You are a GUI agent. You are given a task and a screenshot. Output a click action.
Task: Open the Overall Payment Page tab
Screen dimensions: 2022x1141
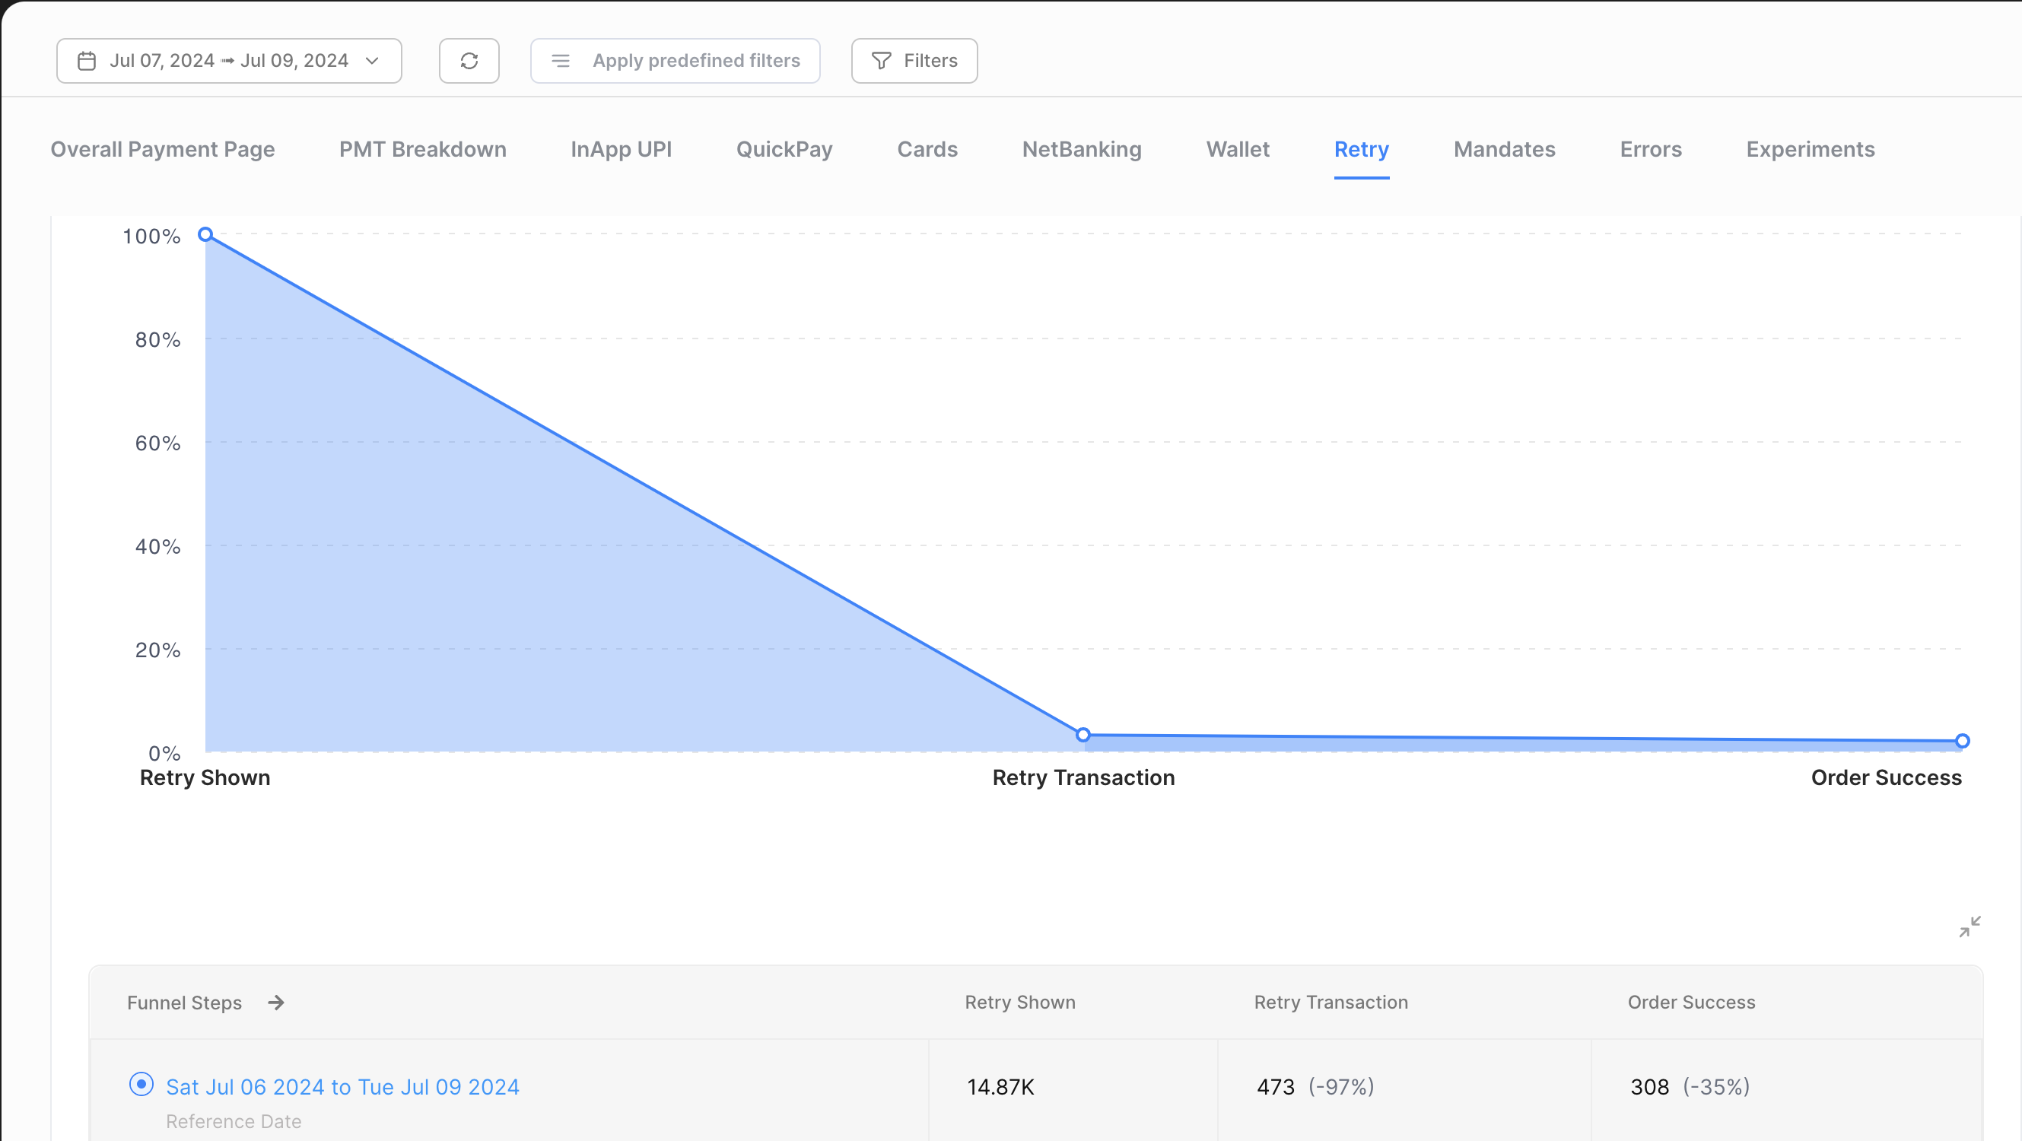click(163, 149)
